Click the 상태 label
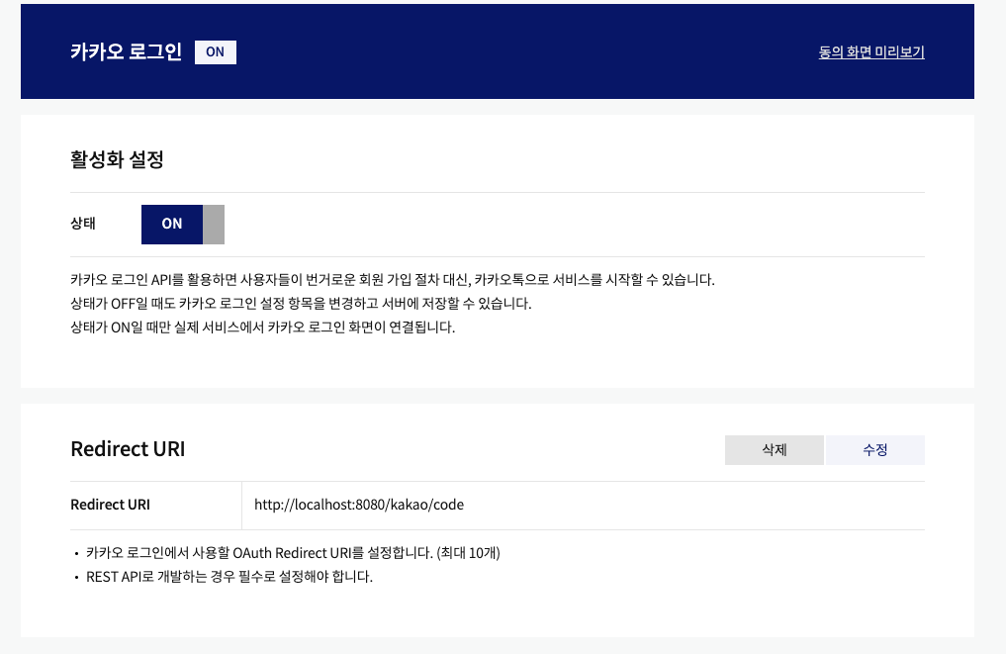 [83, 224]
